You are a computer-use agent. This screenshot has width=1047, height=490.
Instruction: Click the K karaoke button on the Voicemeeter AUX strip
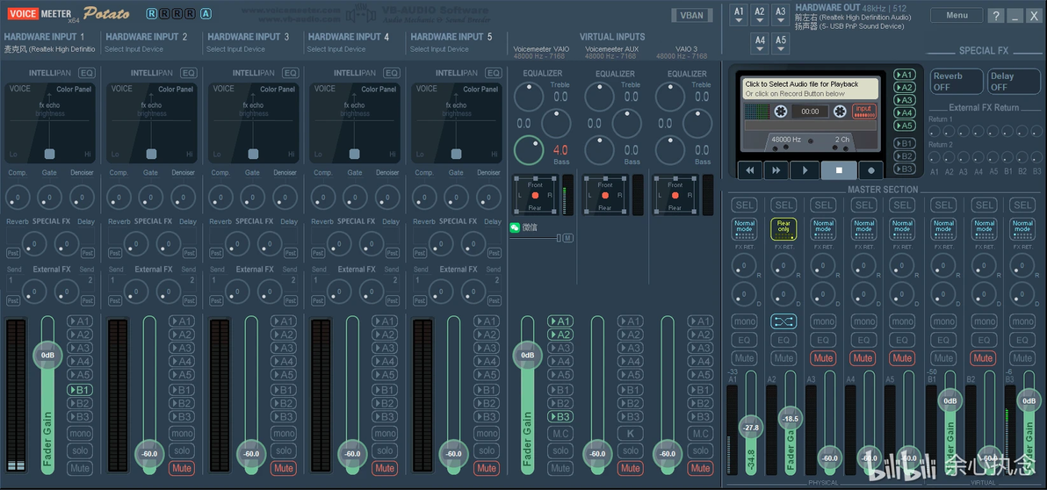click(x=630, y=433)
